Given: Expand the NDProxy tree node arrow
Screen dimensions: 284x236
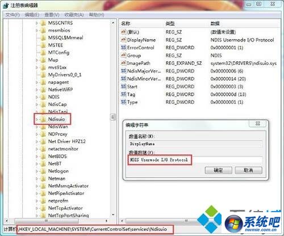Looking at the screenshot, I should point(37,134).
